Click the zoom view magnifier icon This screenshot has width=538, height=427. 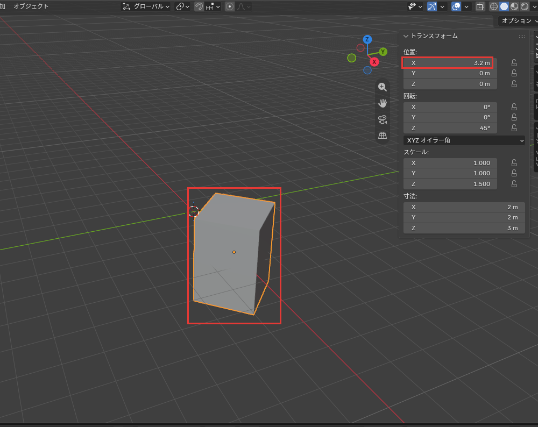tap(382, 87)
